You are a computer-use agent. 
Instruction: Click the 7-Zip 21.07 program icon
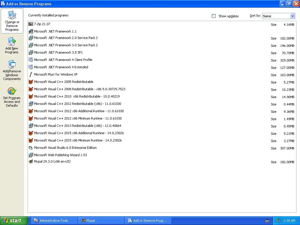click(30, 24)
